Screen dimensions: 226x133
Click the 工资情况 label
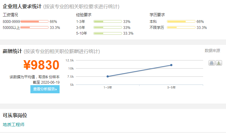click(x=10, y=15)
